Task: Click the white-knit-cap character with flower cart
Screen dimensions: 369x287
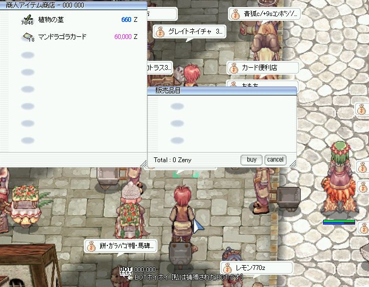Action: pos(129,210)
